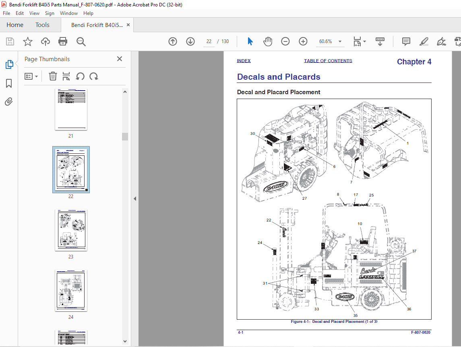Collapse the navigation pane arrow
The image size is (461, 347).
tap(135, 199)
